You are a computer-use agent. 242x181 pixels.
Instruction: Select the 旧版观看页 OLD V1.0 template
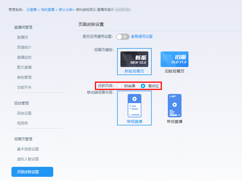(x=174, y=59)
